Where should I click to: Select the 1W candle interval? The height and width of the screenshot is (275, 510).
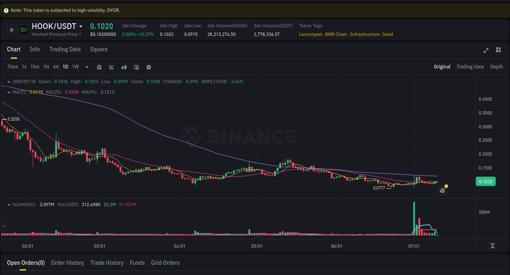coord(75,67)
